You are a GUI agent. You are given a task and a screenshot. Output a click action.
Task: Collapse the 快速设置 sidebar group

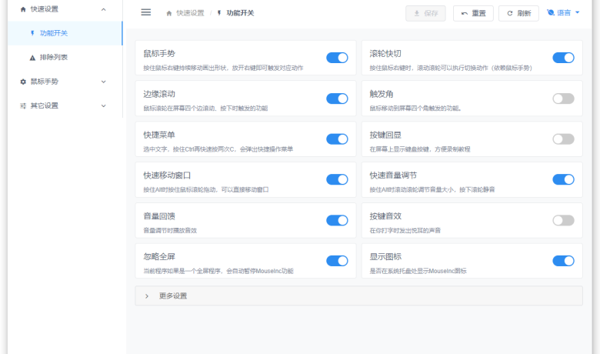point(104,9)
